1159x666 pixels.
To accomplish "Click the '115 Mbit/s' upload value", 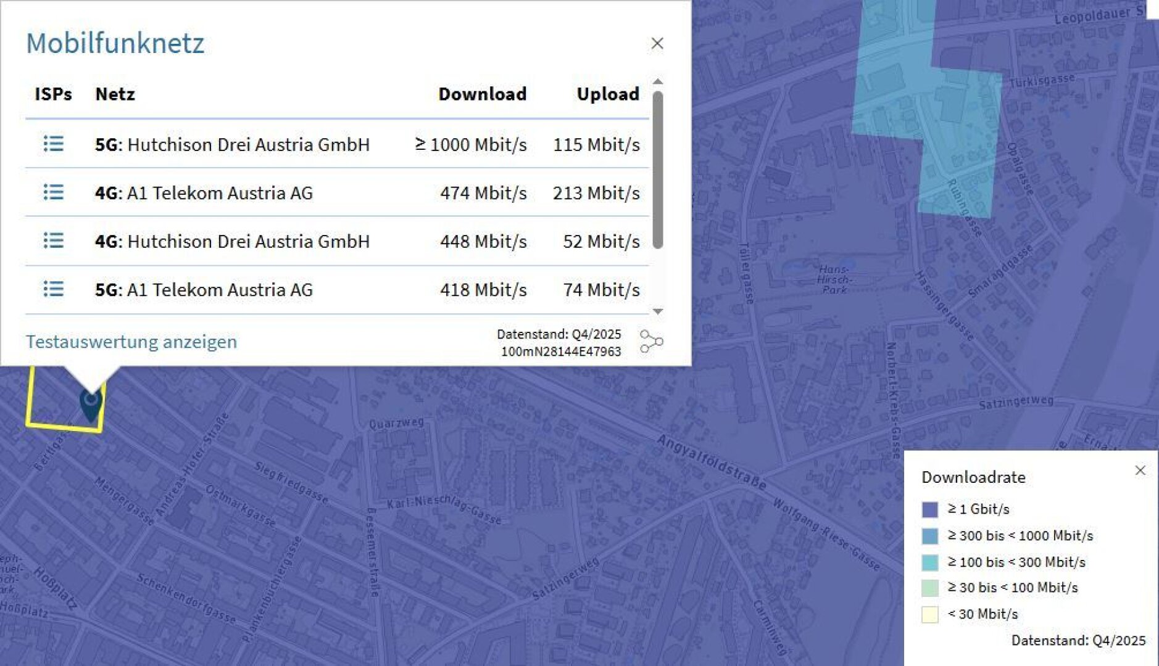I will tap(596, 144).
